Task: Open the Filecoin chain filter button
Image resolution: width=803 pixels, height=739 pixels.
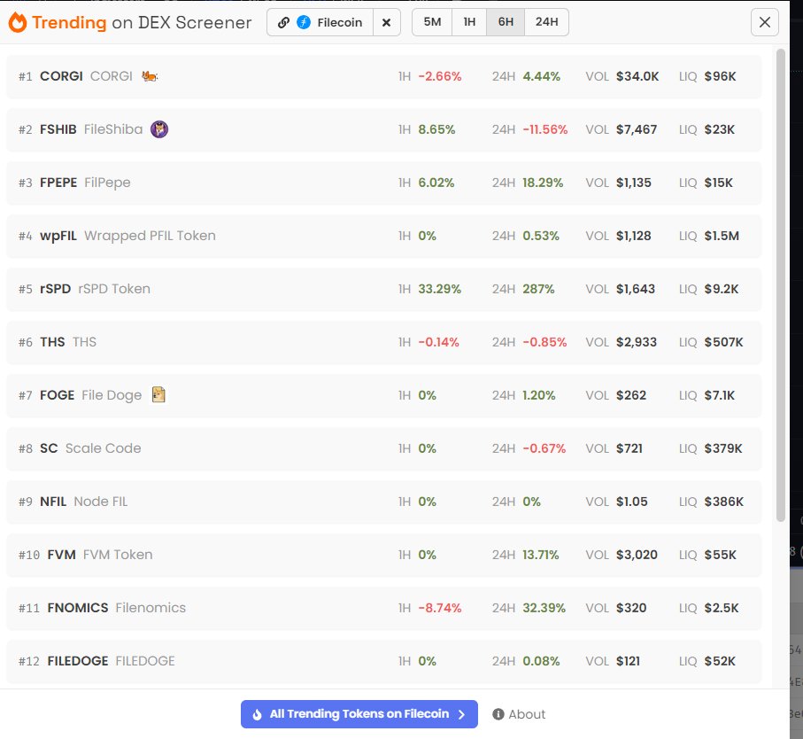Action: tap(320, 22)
